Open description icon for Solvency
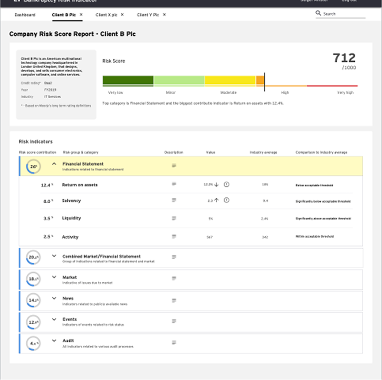 click(174, 200)
